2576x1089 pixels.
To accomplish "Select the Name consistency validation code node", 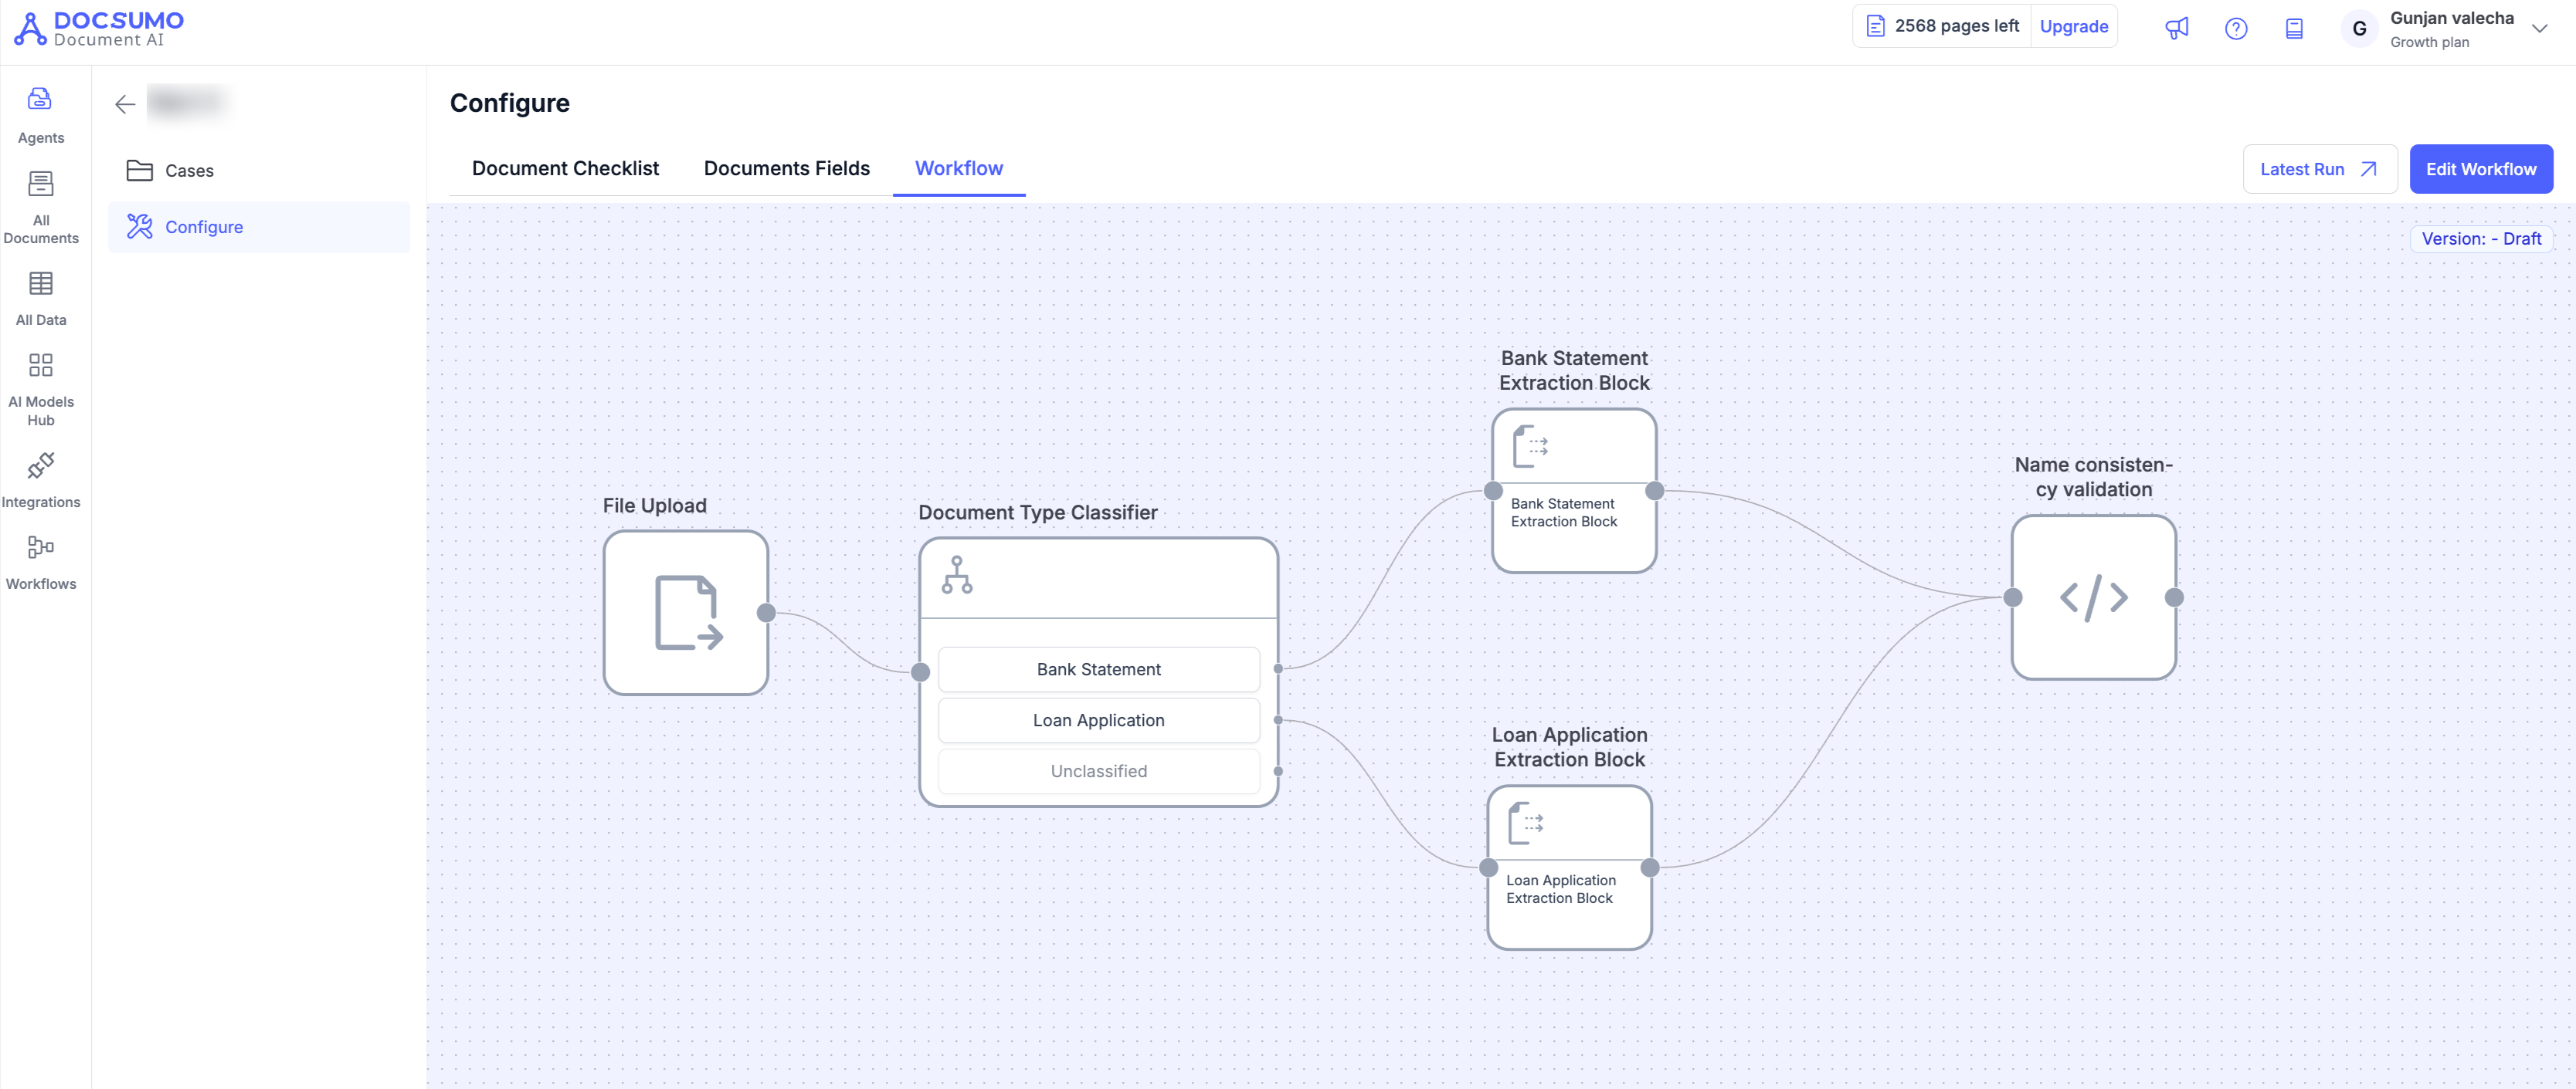I will [x=2093, y=597].
